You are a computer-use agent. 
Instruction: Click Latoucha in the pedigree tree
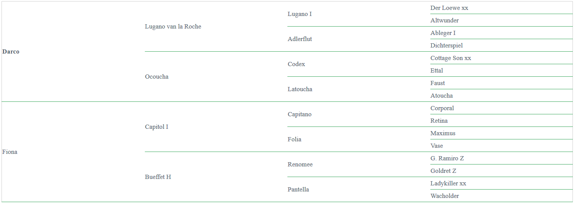[300, 89]
